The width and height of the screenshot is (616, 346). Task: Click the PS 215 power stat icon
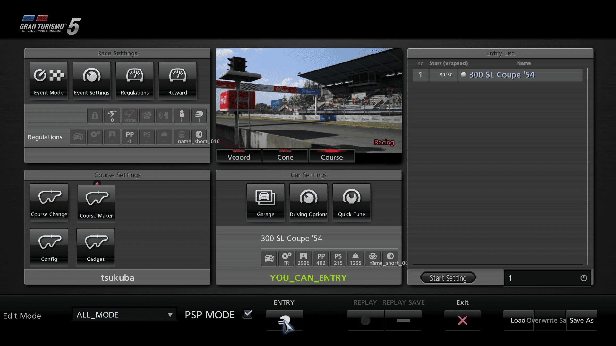(x=338, y=259)
